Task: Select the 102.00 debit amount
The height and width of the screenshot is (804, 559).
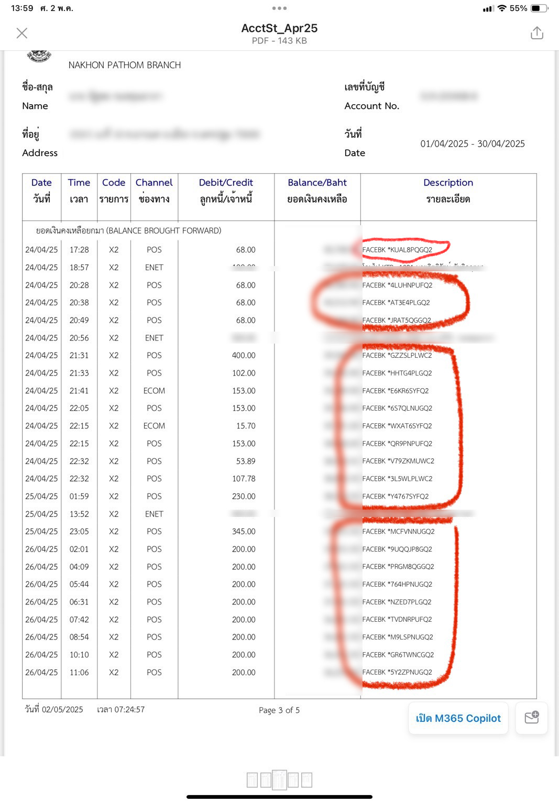Action: coord(244,373)
